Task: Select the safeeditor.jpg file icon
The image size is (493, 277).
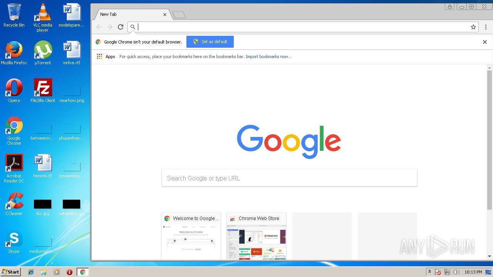Action: (72, 207)
